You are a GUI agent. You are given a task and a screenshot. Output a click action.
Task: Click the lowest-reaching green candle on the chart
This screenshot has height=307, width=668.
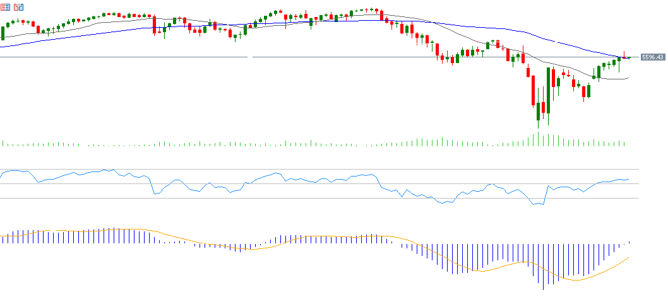pos(539,110)
